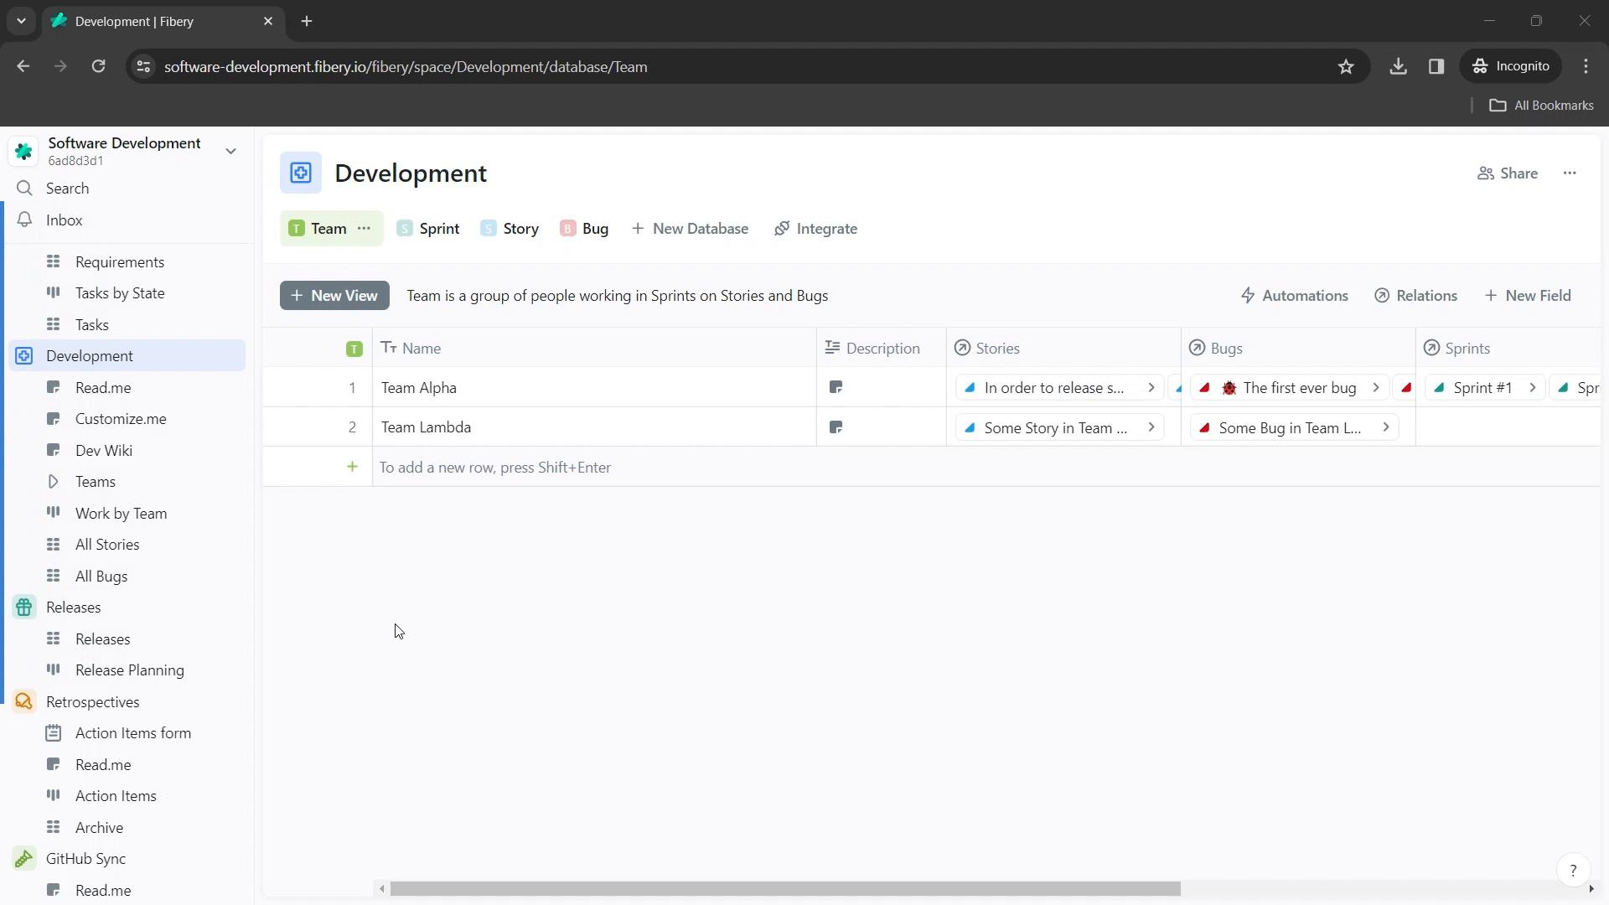
Task: Click the Releases space icon
Action: pos(24,607)
